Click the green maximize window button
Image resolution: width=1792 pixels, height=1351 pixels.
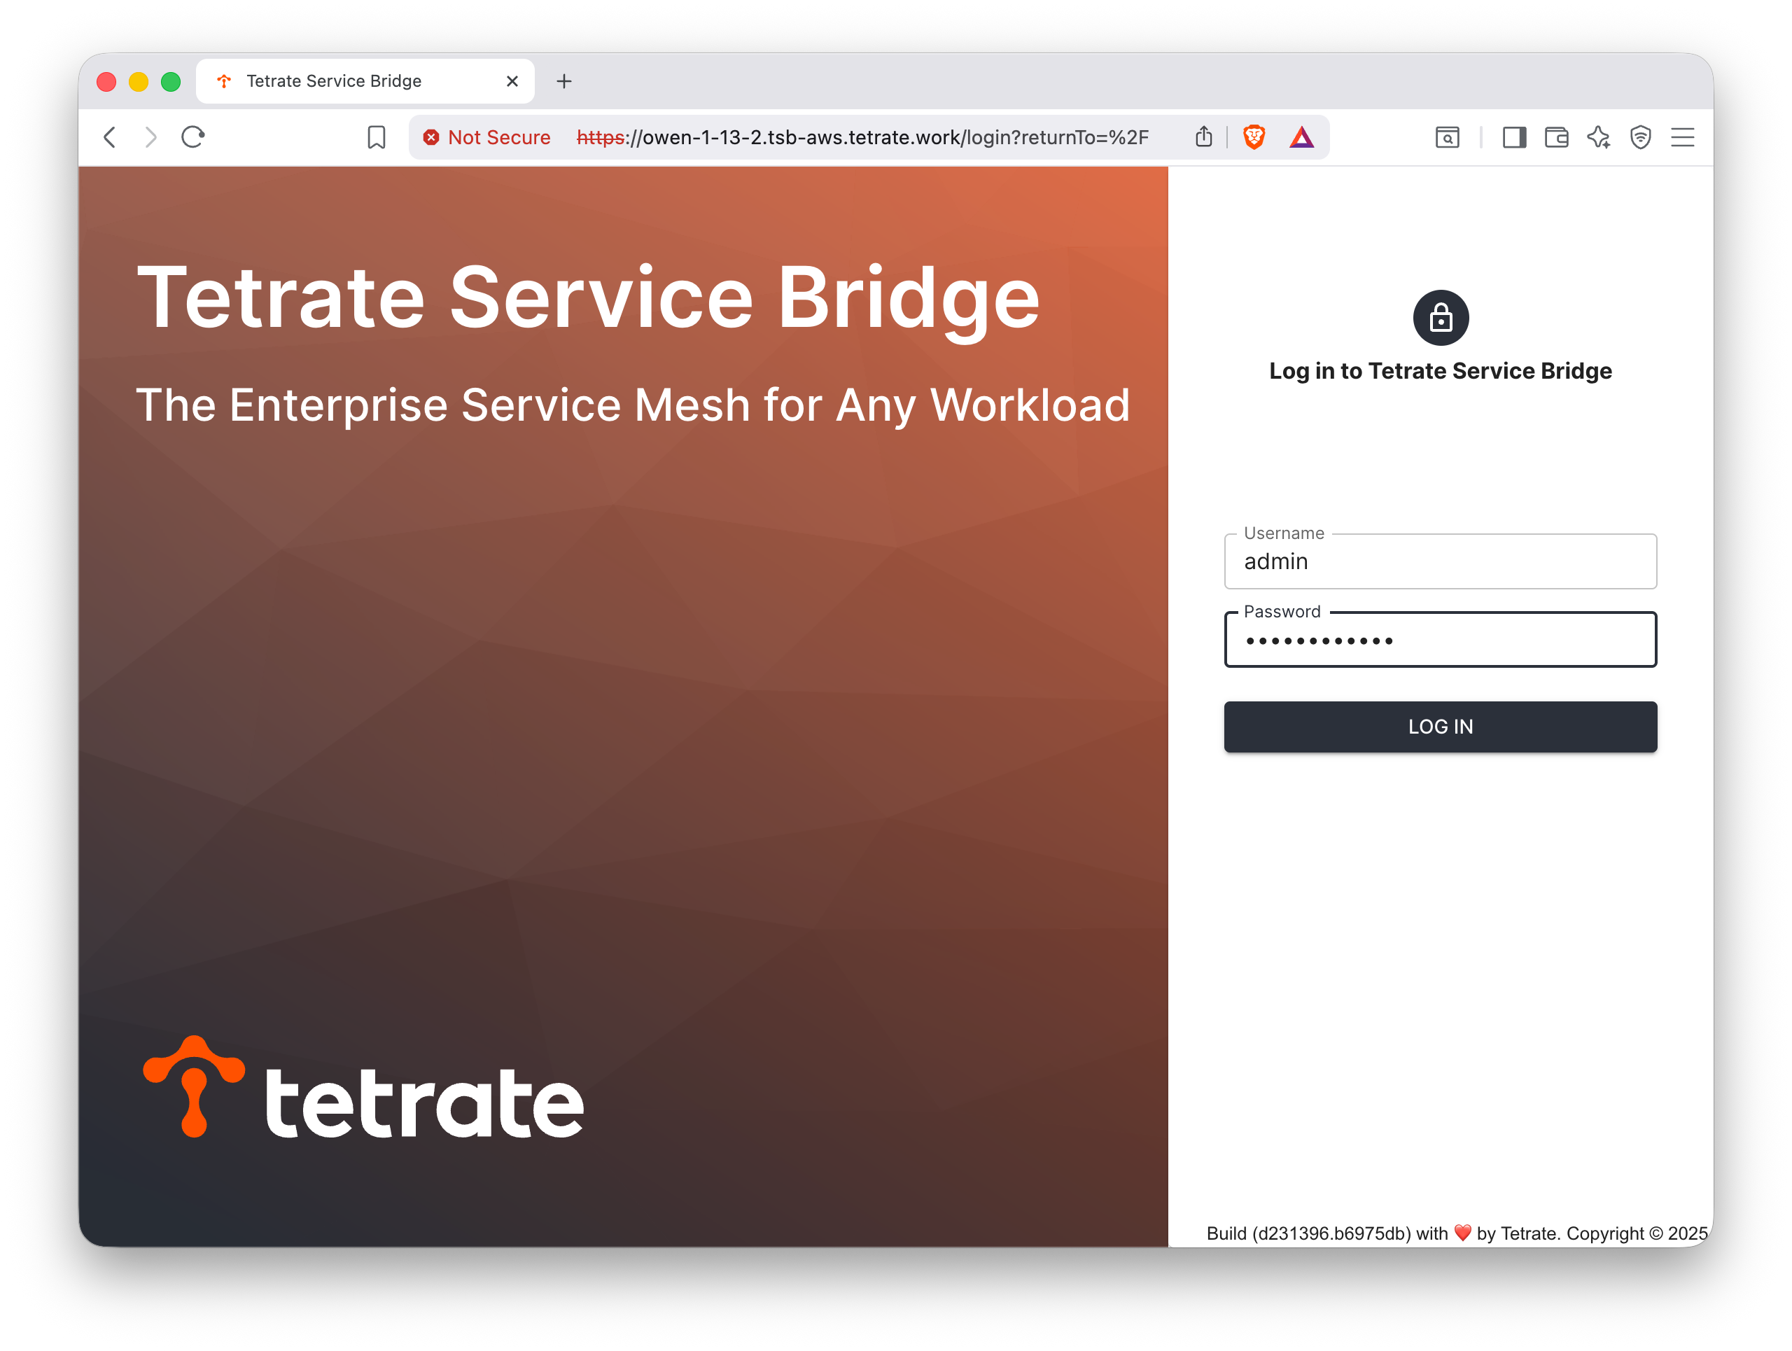[171, 82]
